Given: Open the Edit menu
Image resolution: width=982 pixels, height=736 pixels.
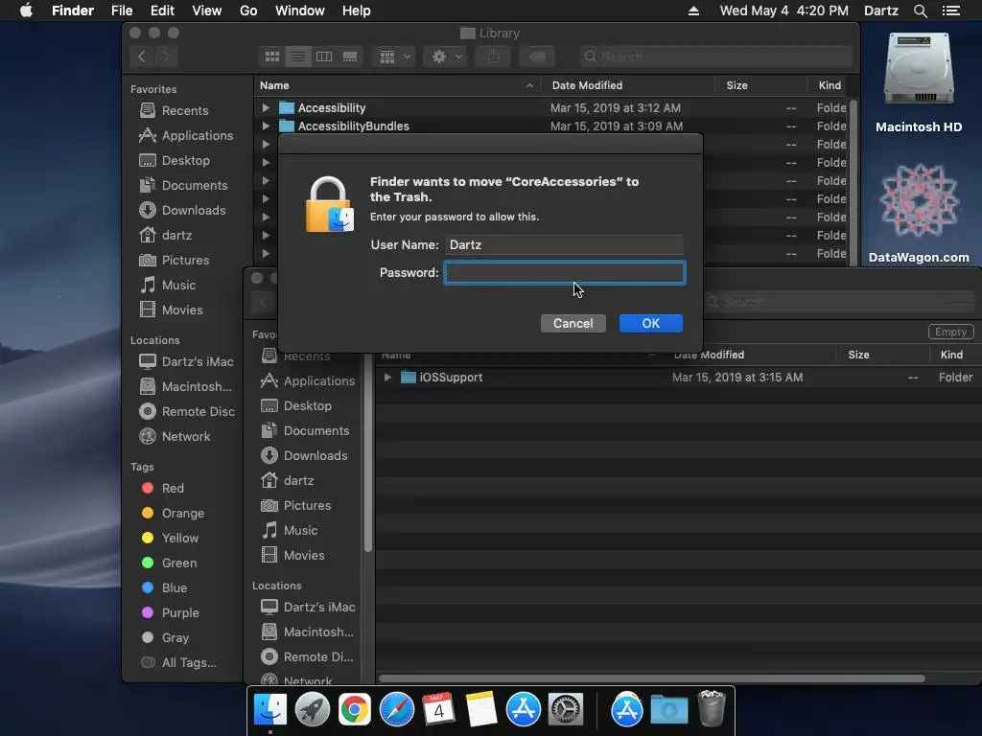Looking at the screenshot, I should [162, 11].
